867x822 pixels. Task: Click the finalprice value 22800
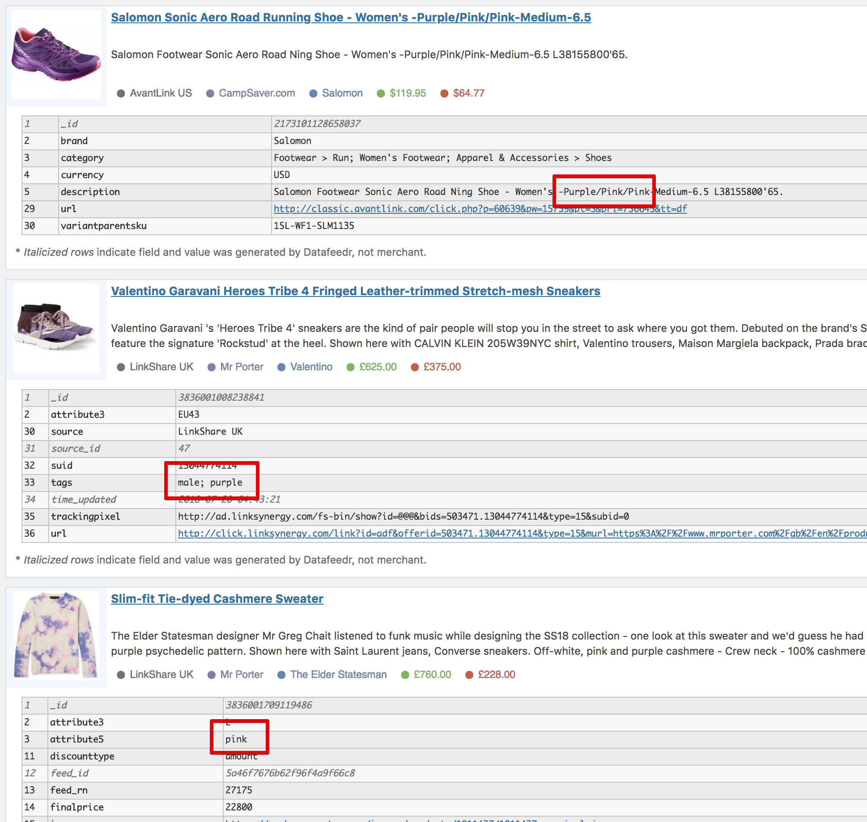coord(239,807)
